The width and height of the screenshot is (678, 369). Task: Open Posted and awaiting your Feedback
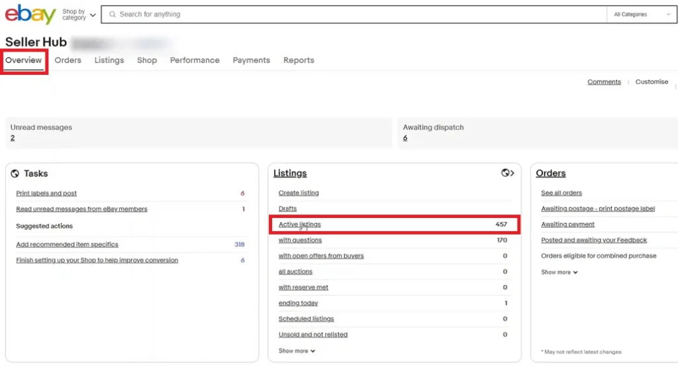click(x=594, y=240)
